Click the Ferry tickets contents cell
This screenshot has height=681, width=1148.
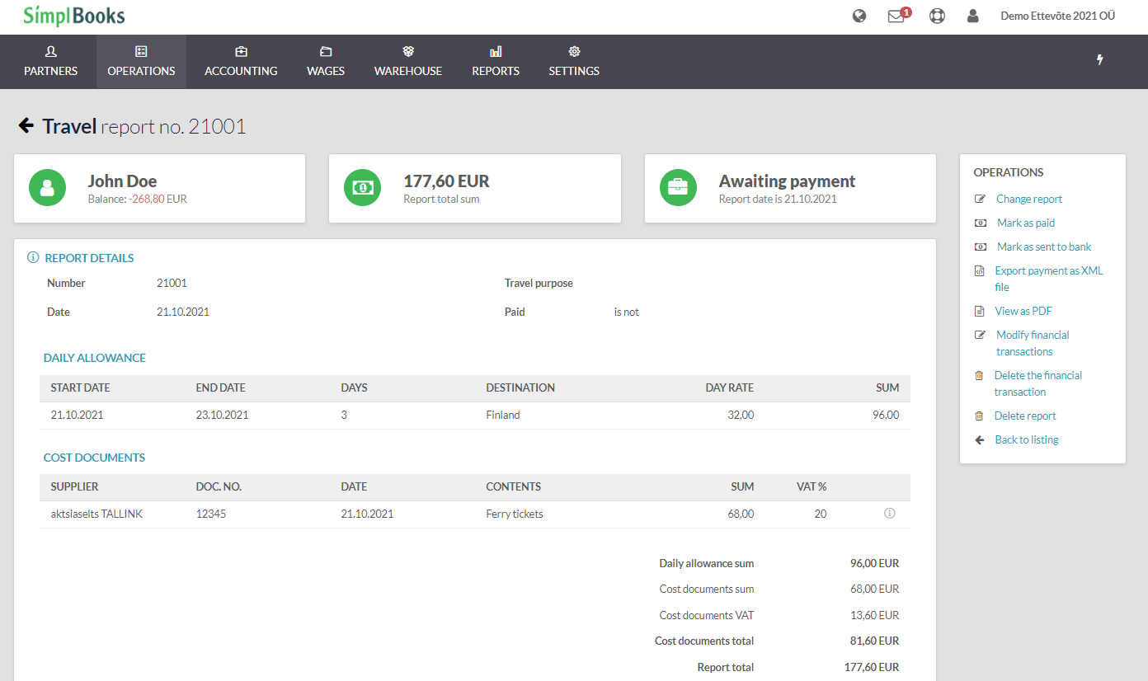pos(515,514)
